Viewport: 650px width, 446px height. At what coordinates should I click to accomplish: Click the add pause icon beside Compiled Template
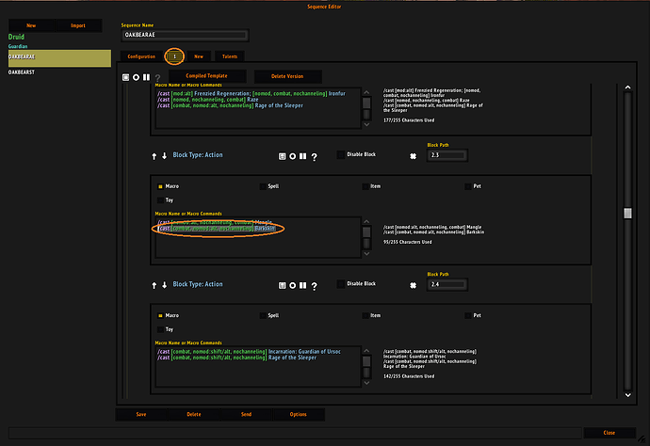pyautogui.click(x=146, y=77)
